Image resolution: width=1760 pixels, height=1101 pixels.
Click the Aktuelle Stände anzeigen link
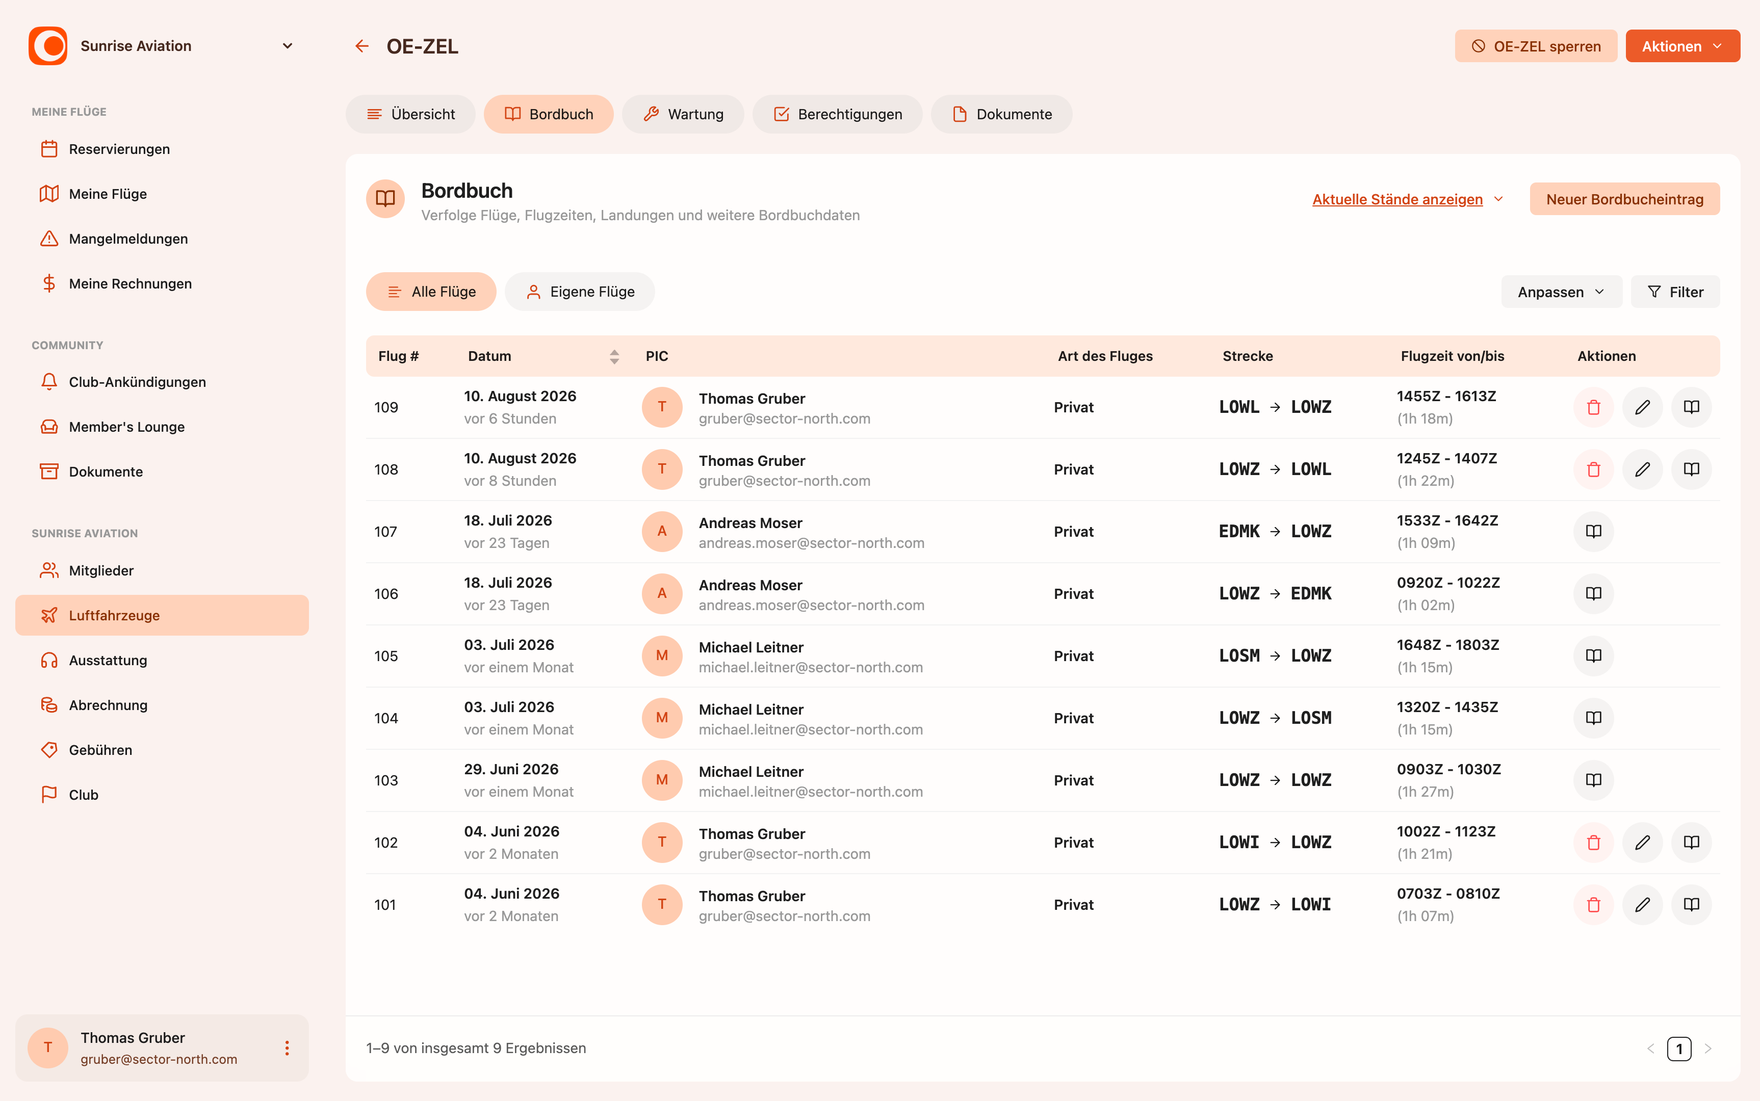(1396, 199)
